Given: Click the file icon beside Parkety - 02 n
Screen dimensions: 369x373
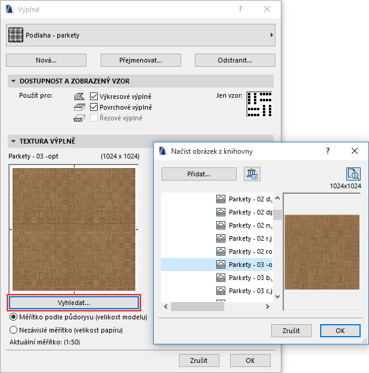Looking at the screenshot, I should (x=221, y=225).
